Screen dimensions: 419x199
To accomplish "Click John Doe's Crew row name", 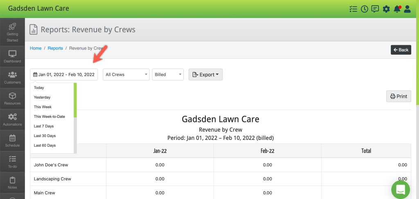I will [51, 165].
